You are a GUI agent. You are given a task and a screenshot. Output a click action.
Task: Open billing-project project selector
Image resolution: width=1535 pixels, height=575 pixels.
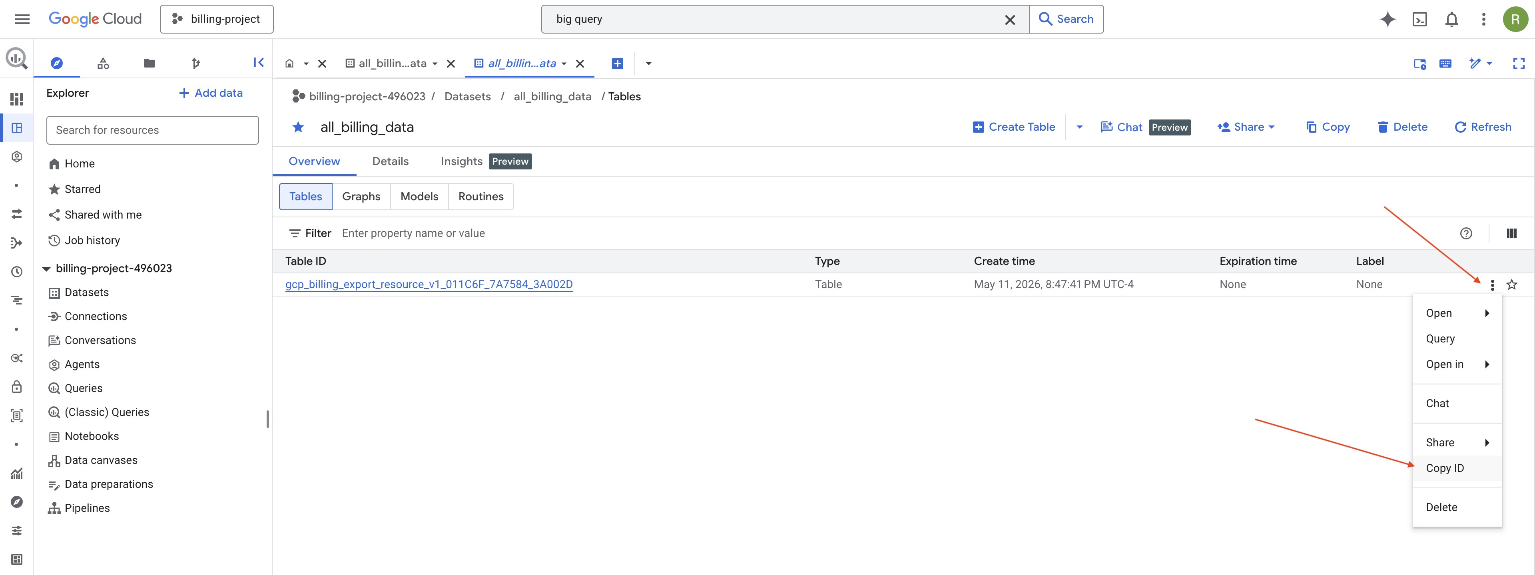pos(217,19)
